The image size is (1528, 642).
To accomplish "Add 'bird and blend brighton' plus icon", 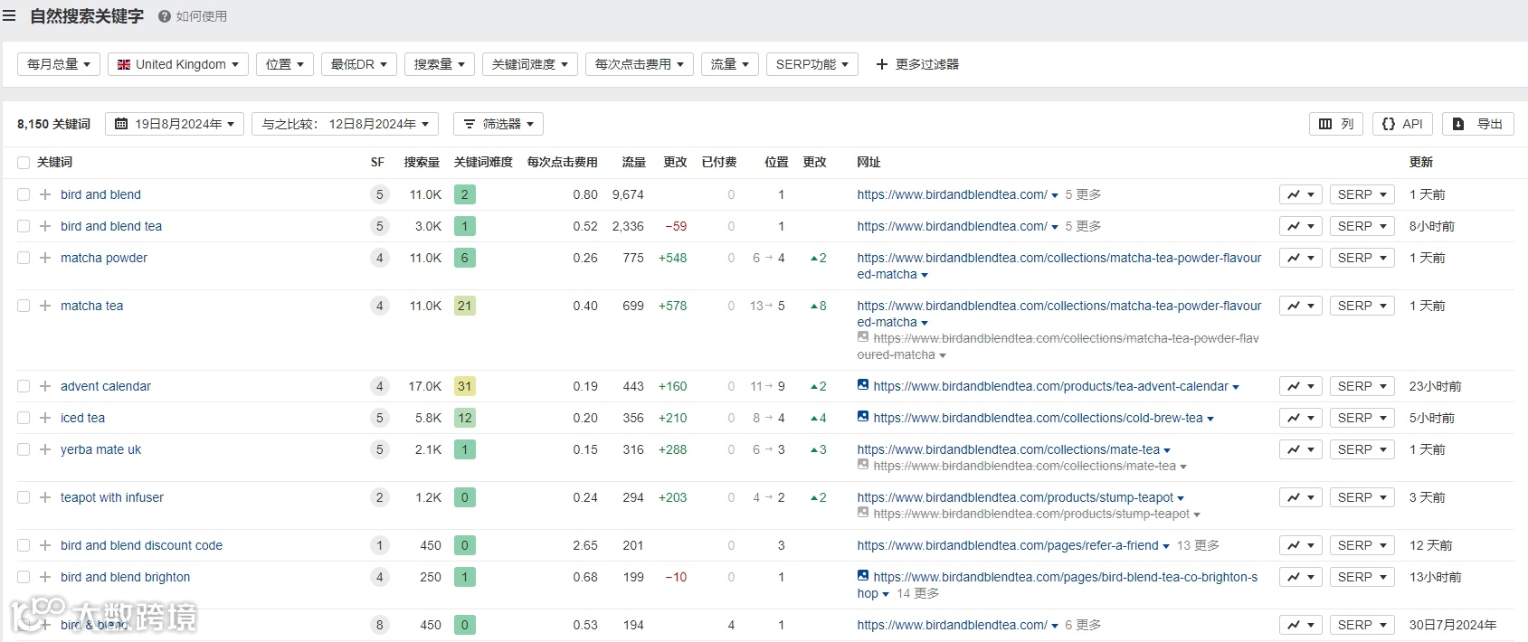I will tap(45, 577).
